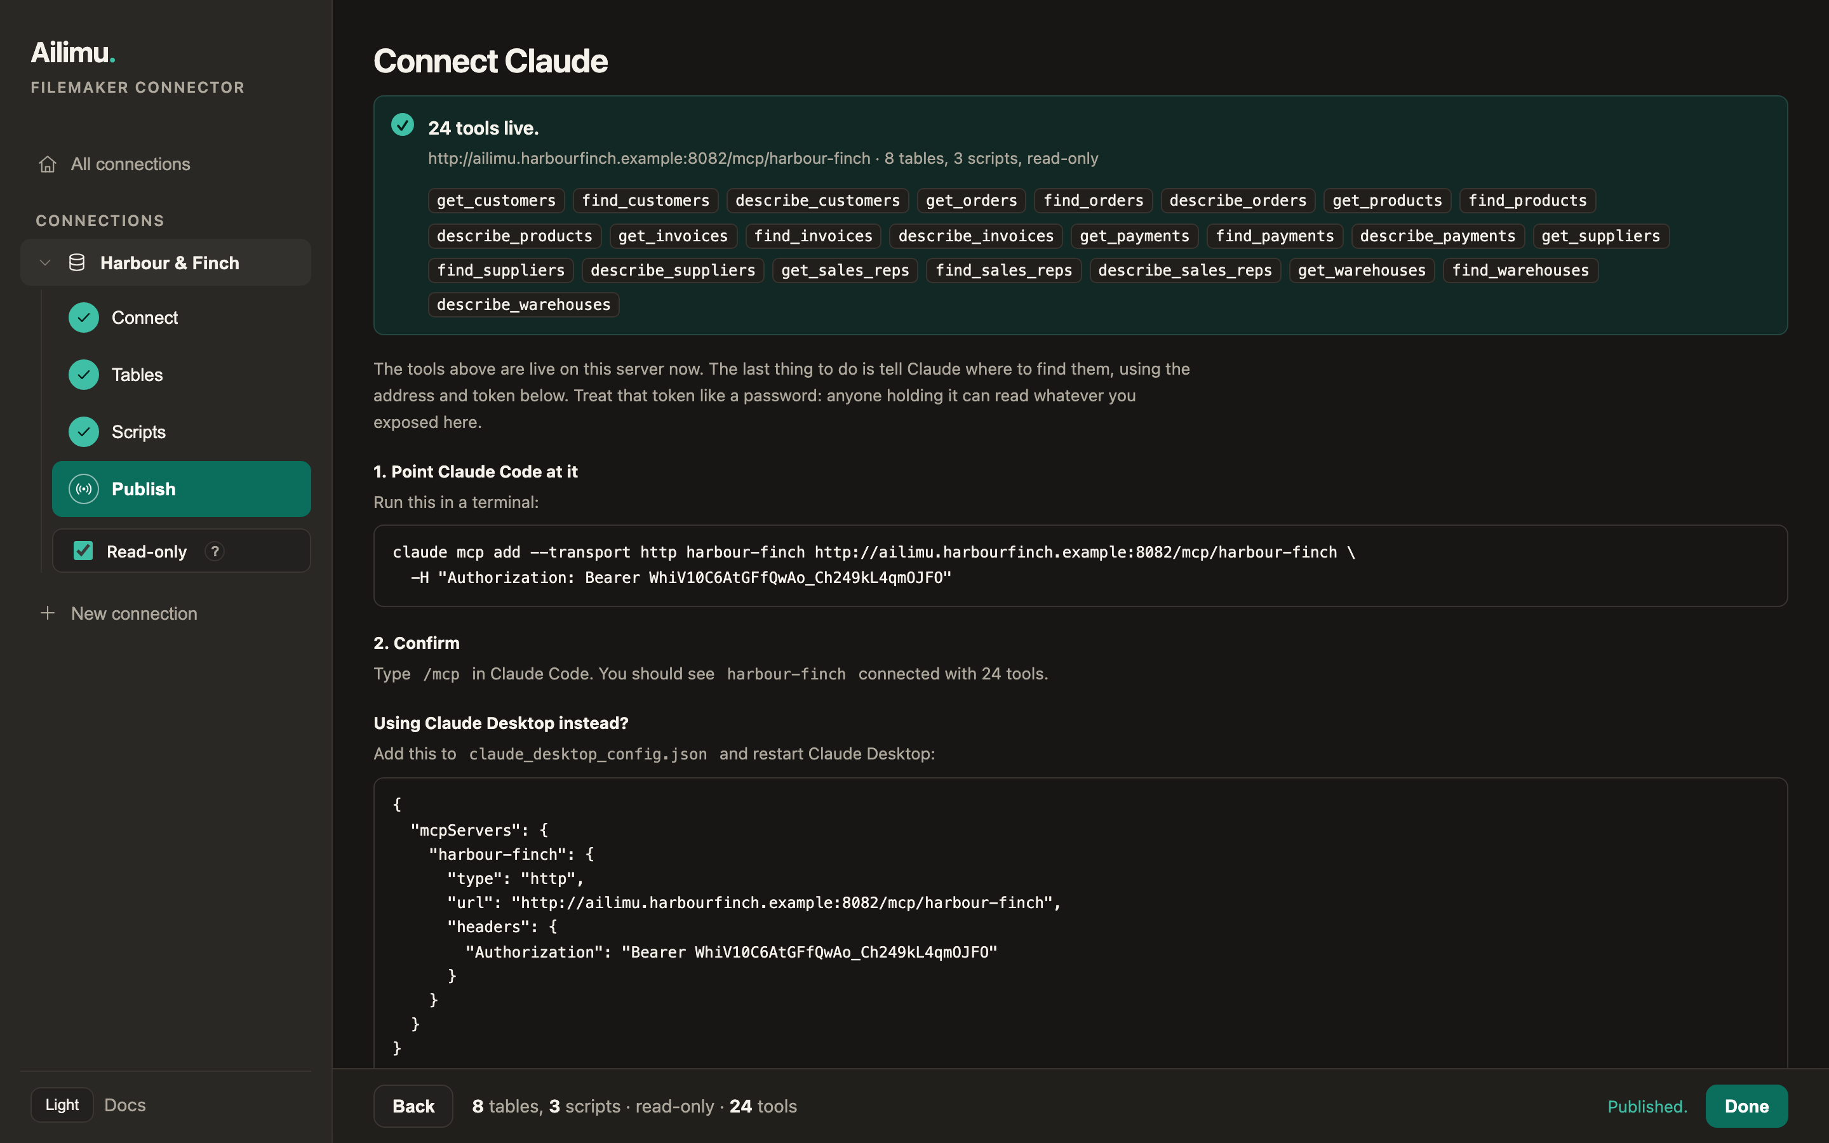The width and height of the screenshot is (1829, 1143).
Task: Collapse the Harbour & Finch connection chevron
Action: click(45, 262)
